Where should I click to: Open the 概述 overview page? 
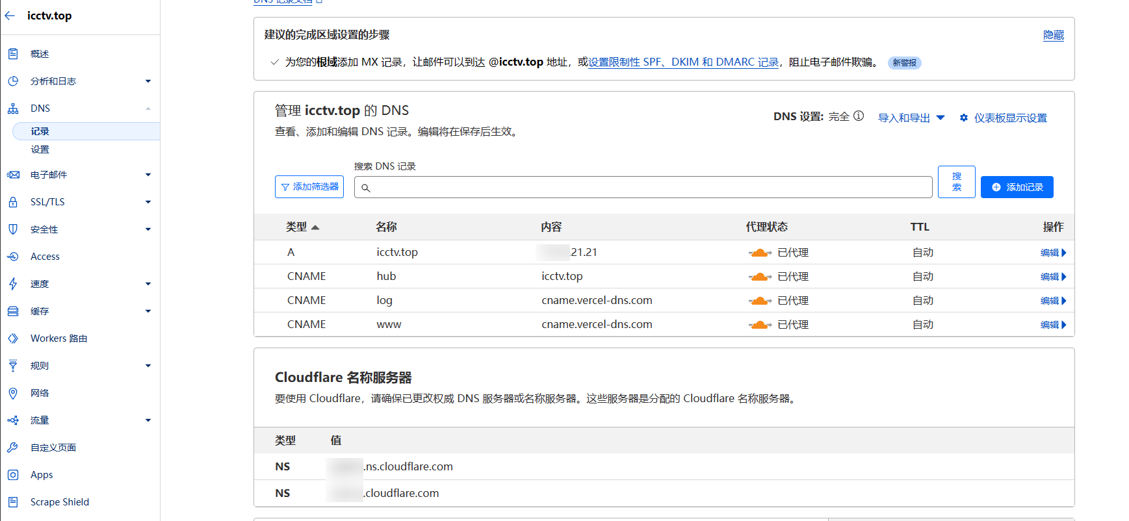click(x=40, y=54)
